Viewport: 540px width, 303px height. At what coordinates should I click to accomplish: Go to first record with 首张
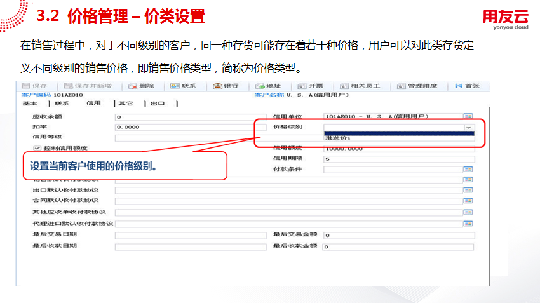click(468, 86)
